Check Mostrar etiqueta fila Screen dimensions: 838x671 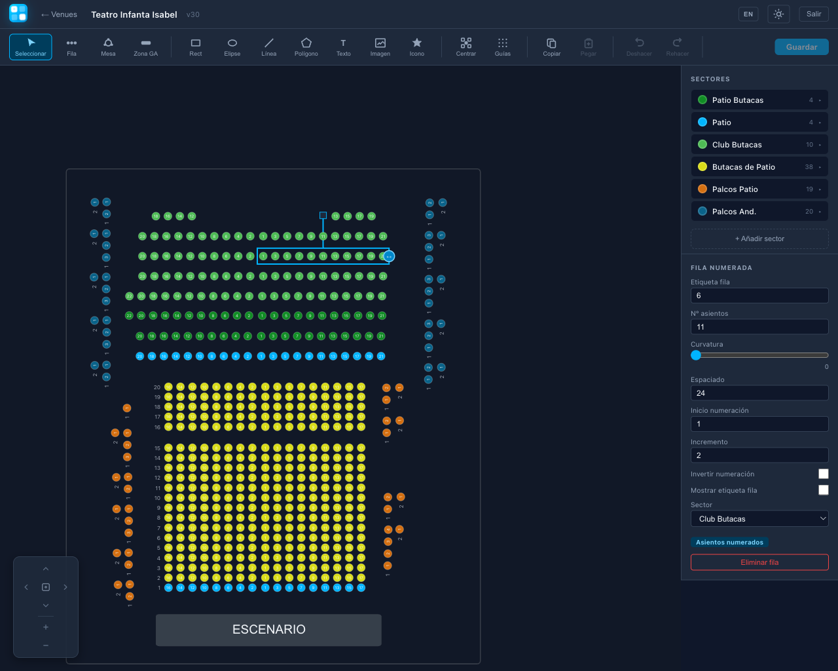(x=823, y=489)
